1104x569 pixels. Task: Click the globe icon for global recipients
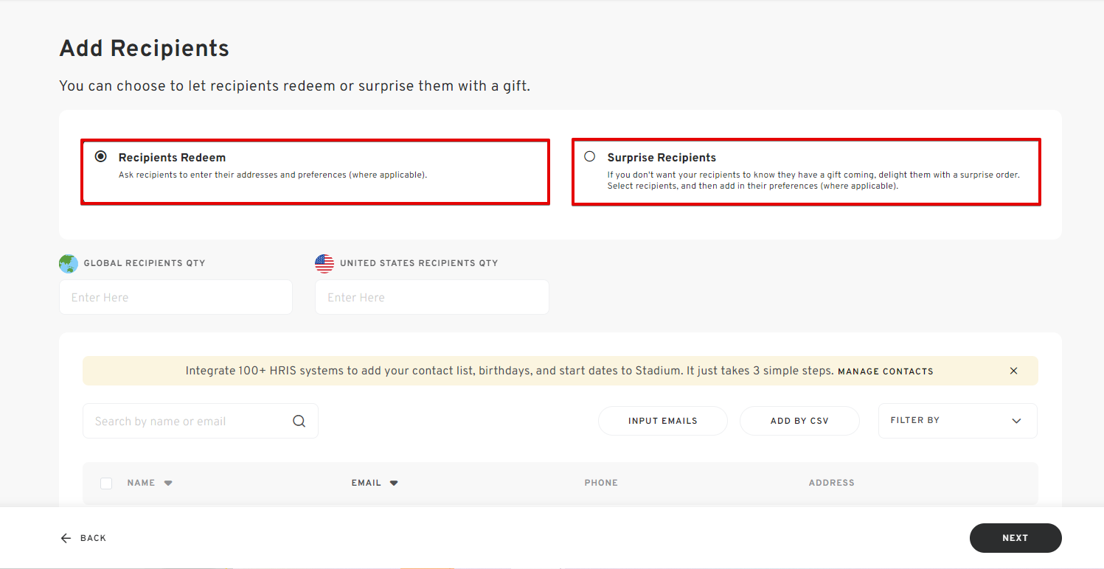pyautogui.click(x=69, y=263)
